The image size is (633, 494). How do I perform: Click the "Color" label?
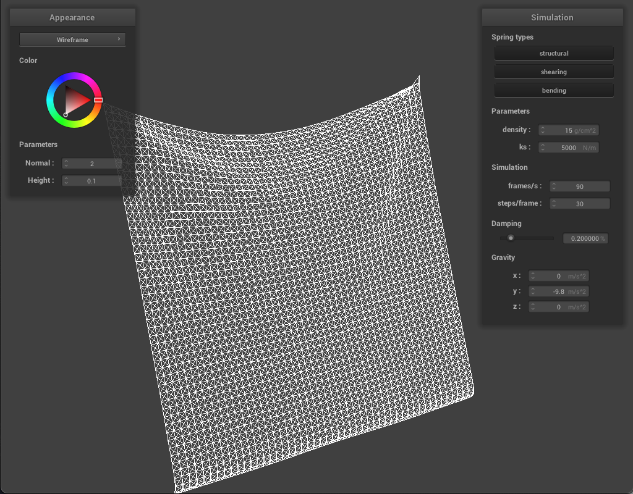[x=28, y=60]
